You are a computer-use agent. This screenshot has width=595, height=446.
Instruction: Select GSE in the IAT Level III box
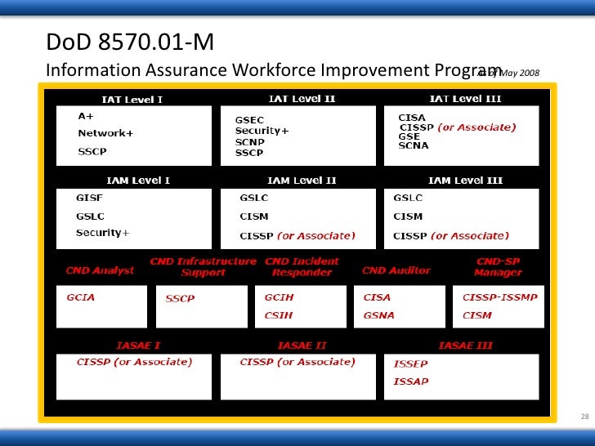point(409,136)
